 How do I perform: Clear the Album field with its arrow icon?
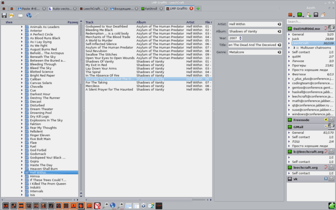(279, 31)
